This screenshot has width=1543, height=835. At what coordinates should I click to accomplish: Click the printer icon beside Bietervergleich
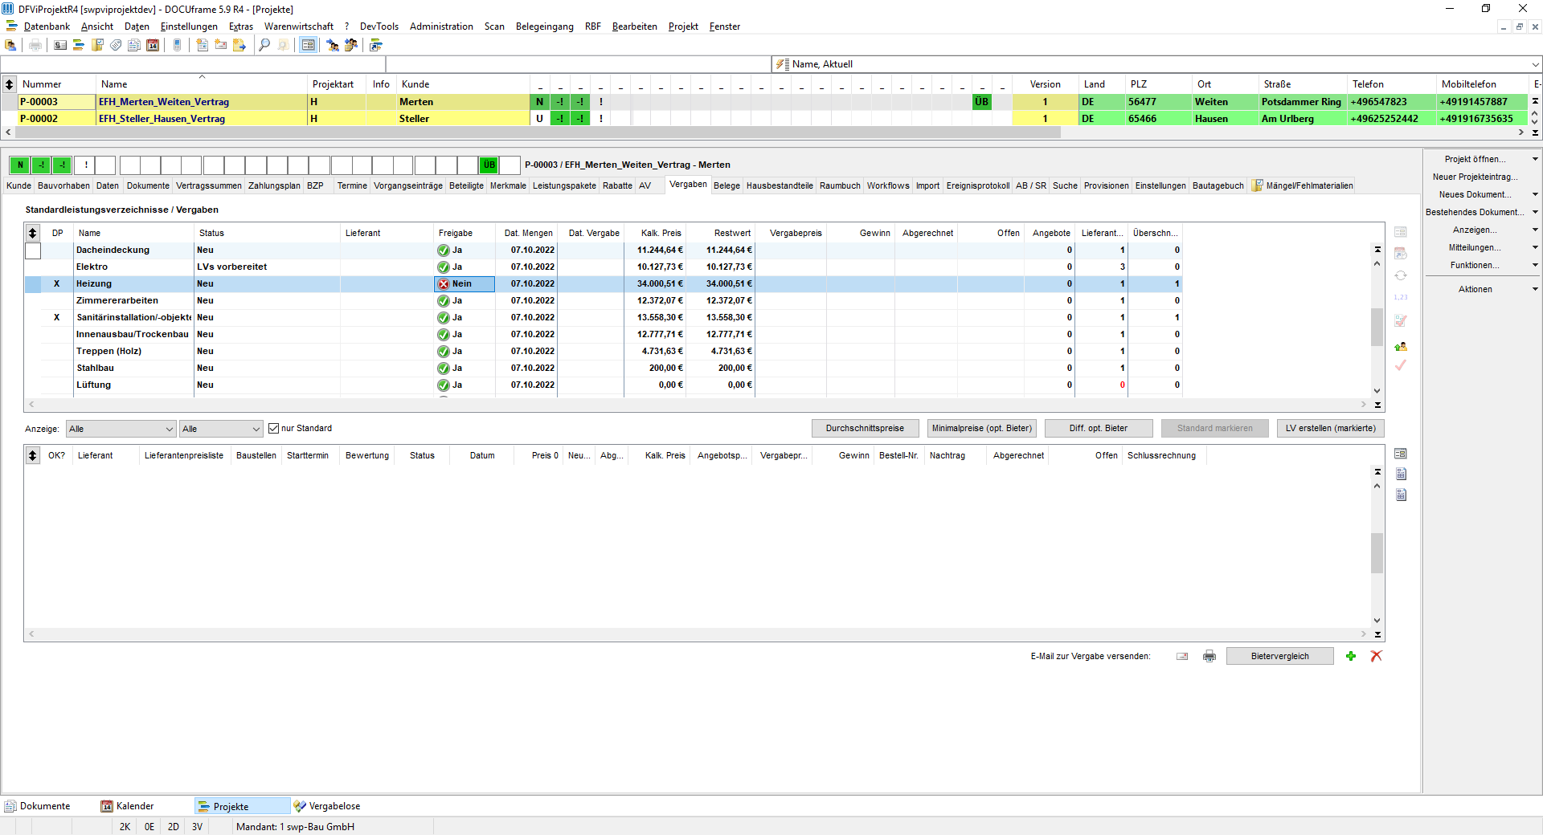tap(1209, 656)
